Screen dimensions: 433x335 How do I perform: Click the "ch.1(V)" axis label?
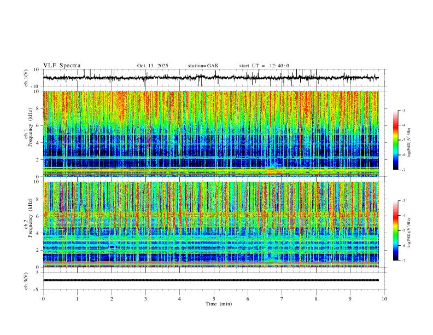click(27, 78)
